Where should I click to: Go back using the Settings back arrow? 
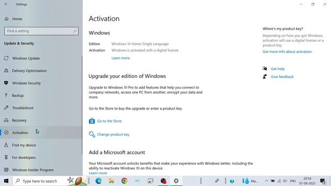[6, 4]
